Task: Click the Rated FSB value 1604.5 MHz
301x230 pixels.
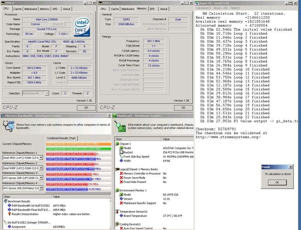Action: pos(34,82)
